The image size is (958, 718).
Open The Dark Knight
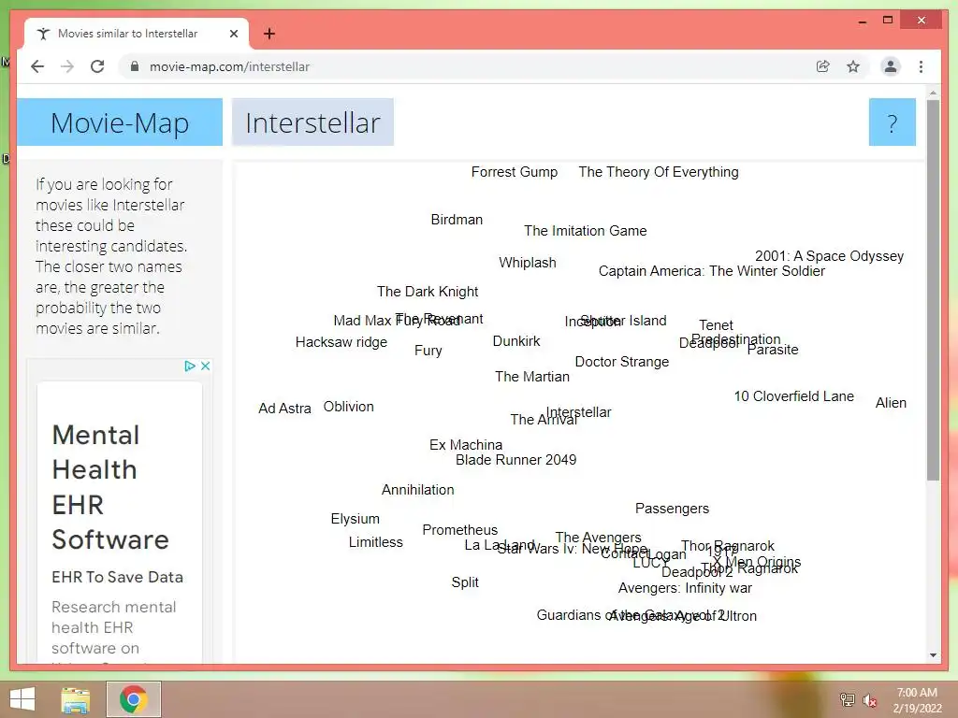[428, 292]
